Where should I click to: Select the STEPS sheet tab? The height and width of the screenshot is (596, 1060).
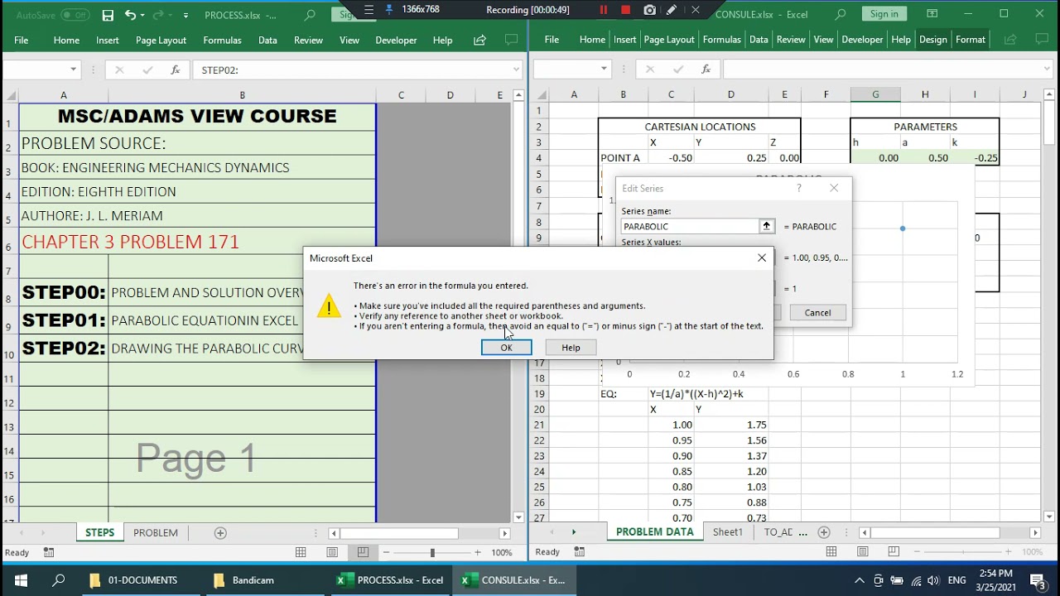click(x=99, y=532)
